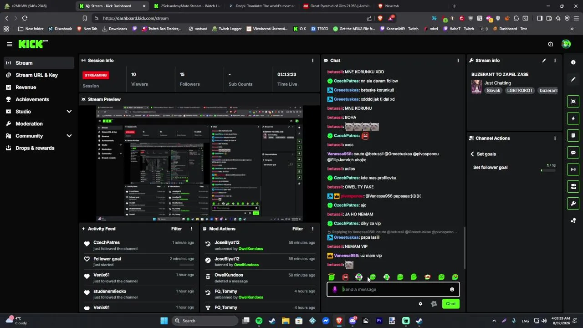The height and width of the screenshot is (328, 583).
Task: Pick the red angry emote in quick emote bar
Action: (x=345, y=277)
